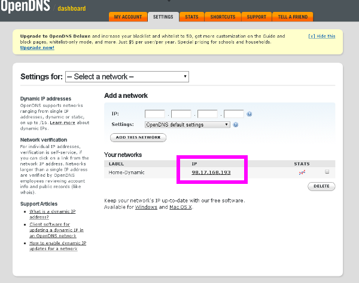Click the IP column header
This screenshot has height=283, width=359.
pyautogui.click(x=194, y=164)
